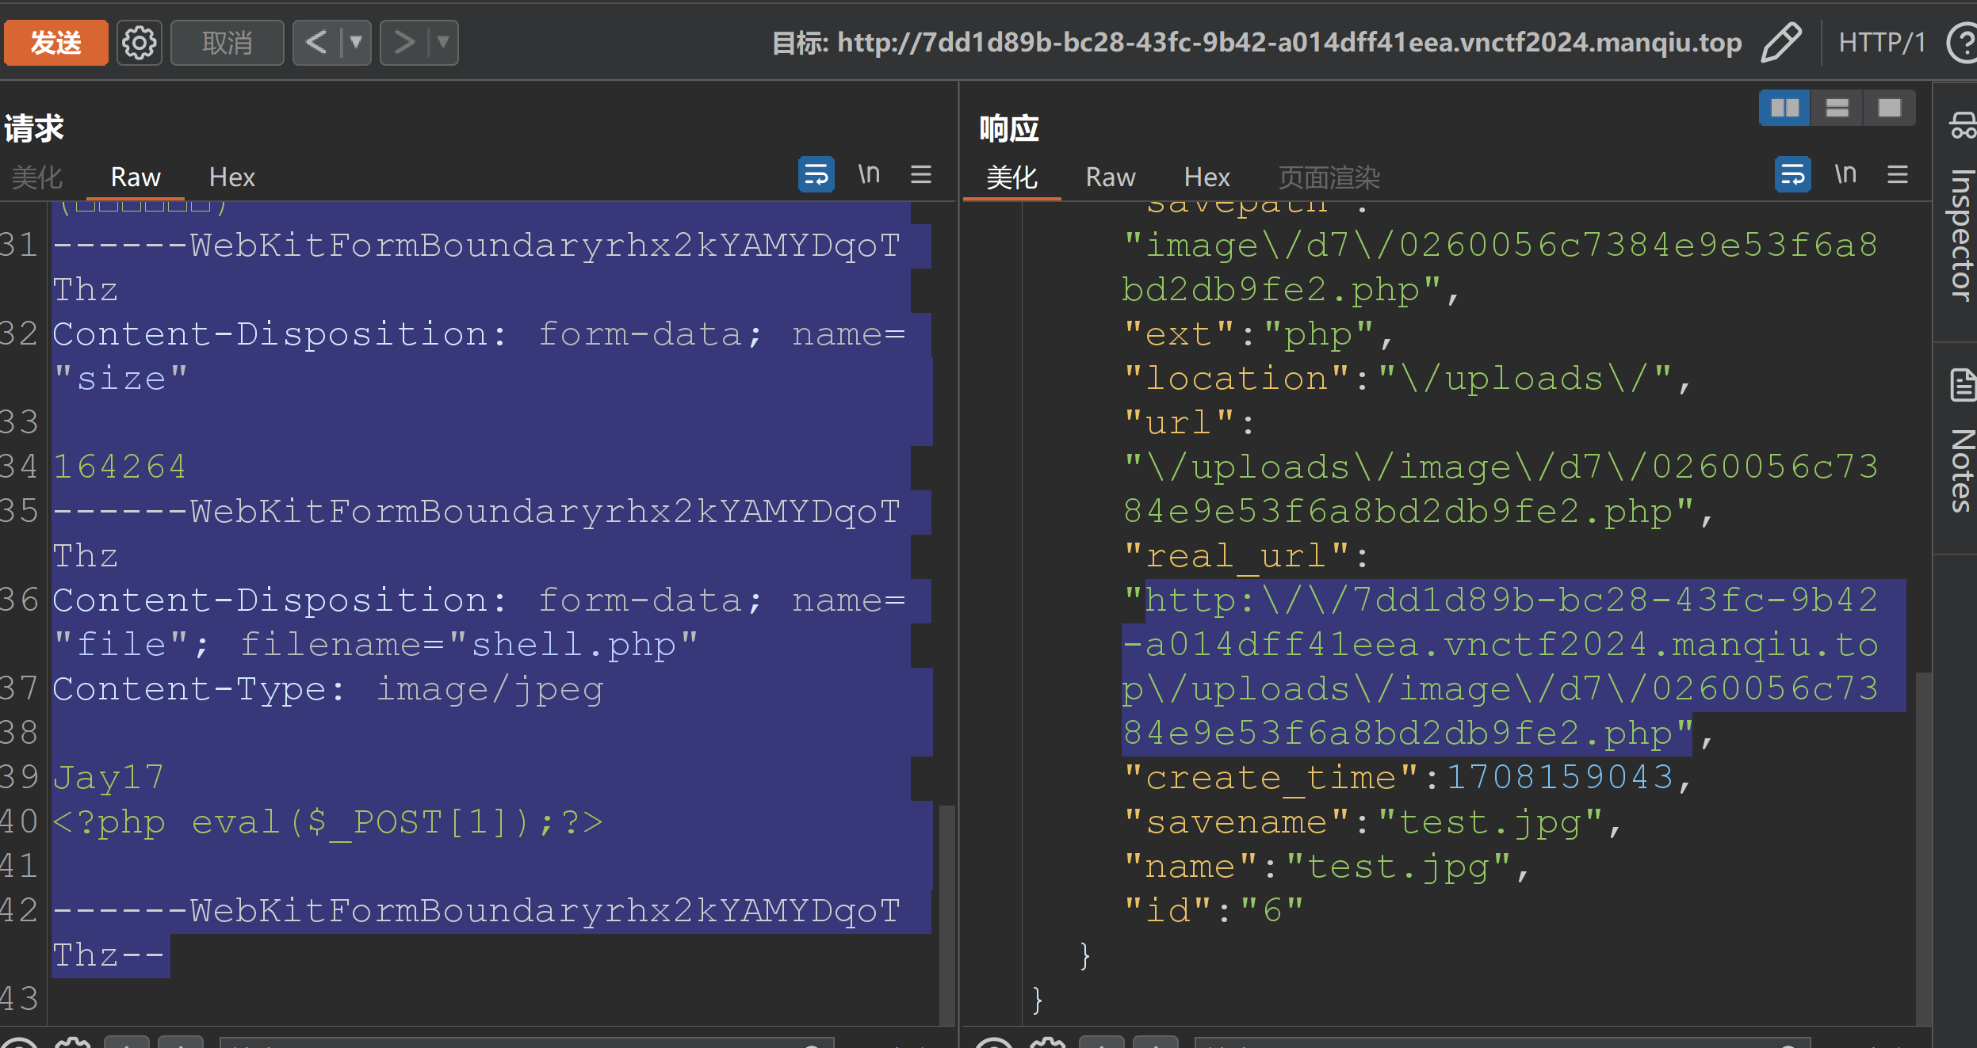Click the orange 发送 send button
This screenshot has height=1048, width=1977.
(x=55, y=43)
